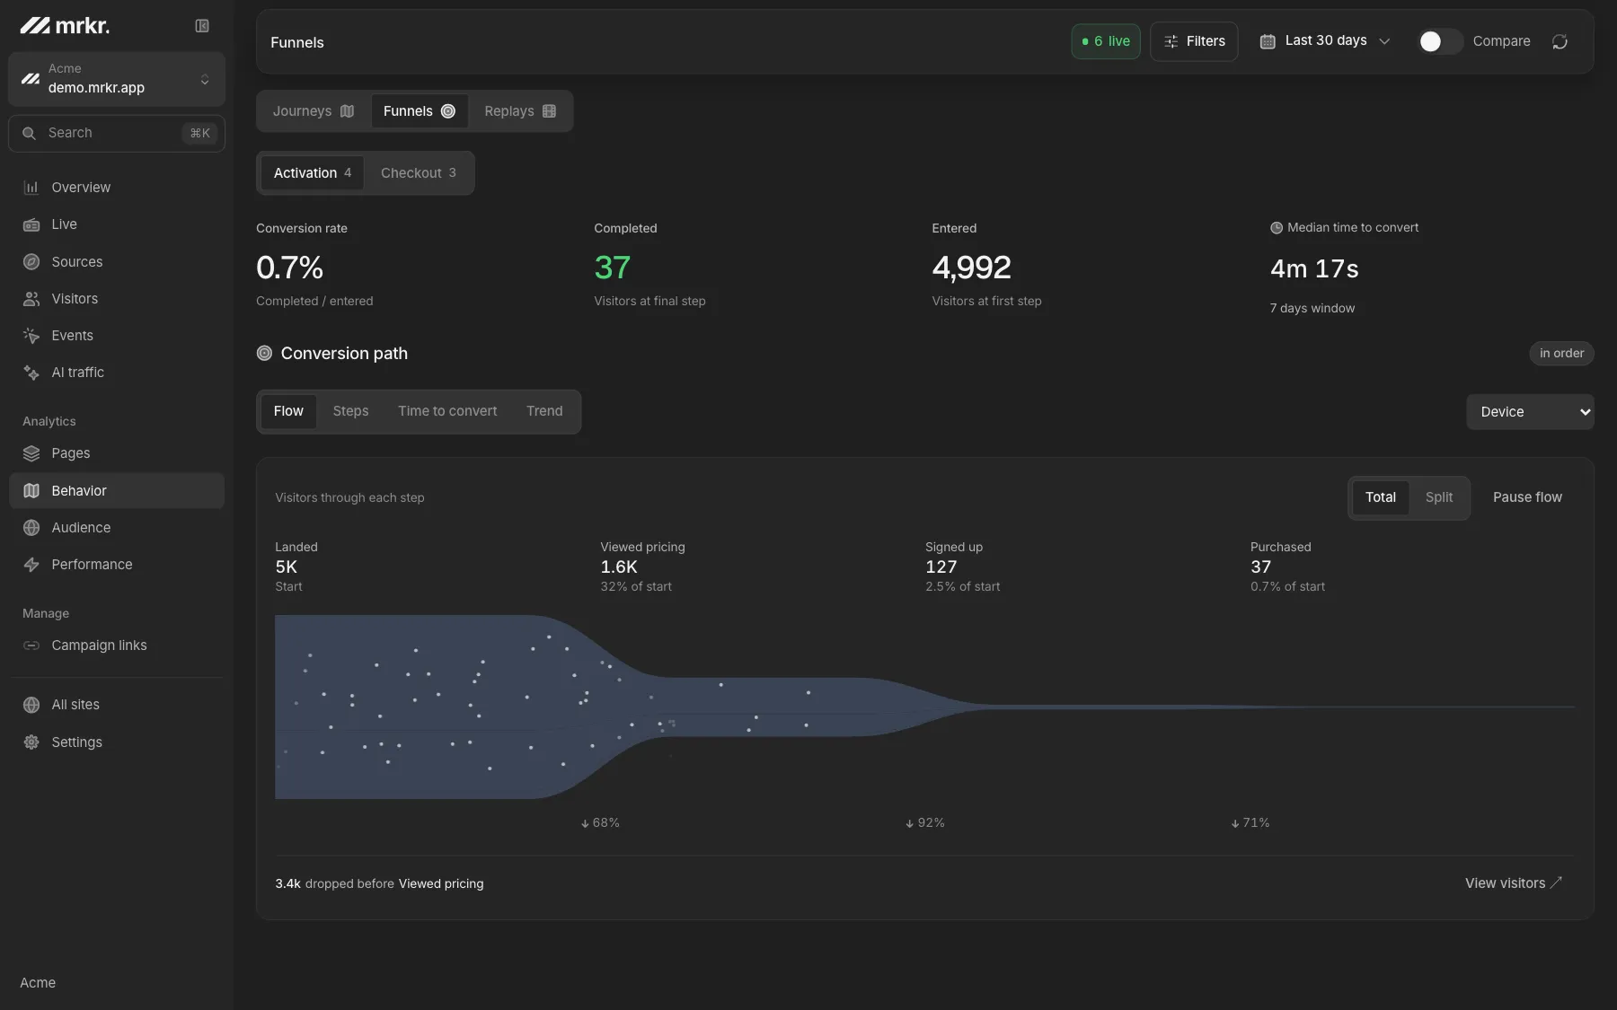
Task: Select the Split view option
Action: tap(1438, 497)
